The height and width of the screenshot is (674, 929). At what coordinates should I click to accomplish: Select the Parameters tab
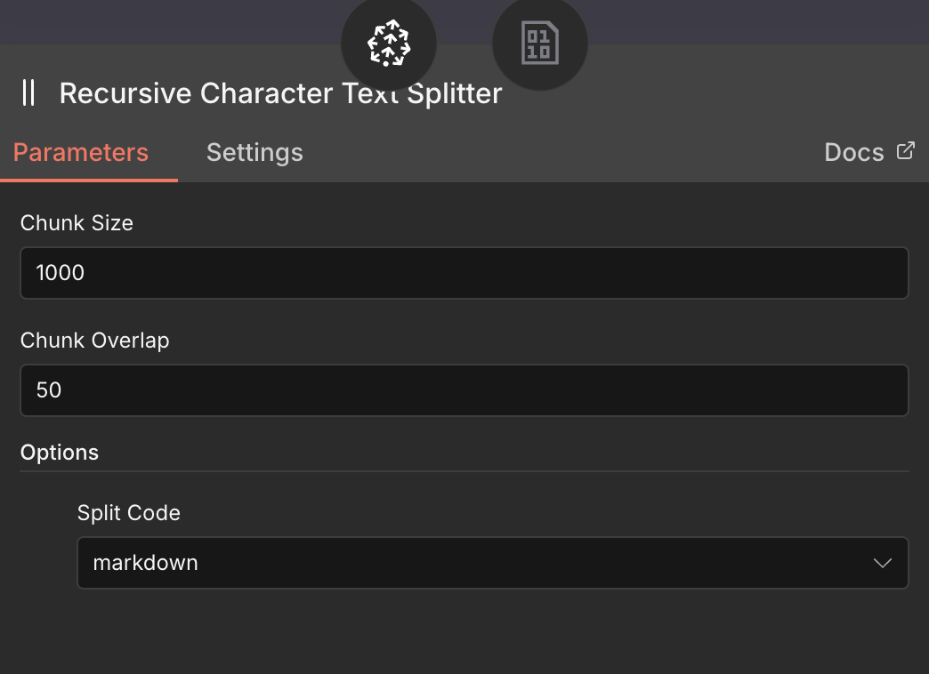(80, 152)
